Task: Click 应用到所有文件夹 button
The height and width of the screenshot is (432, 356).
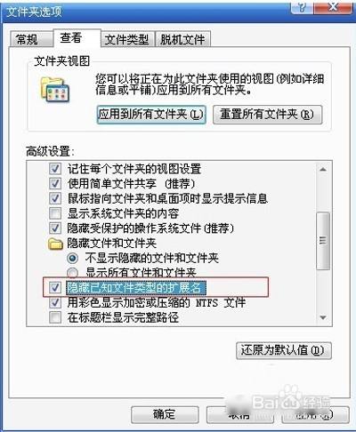Action: [x=151, y=115]
